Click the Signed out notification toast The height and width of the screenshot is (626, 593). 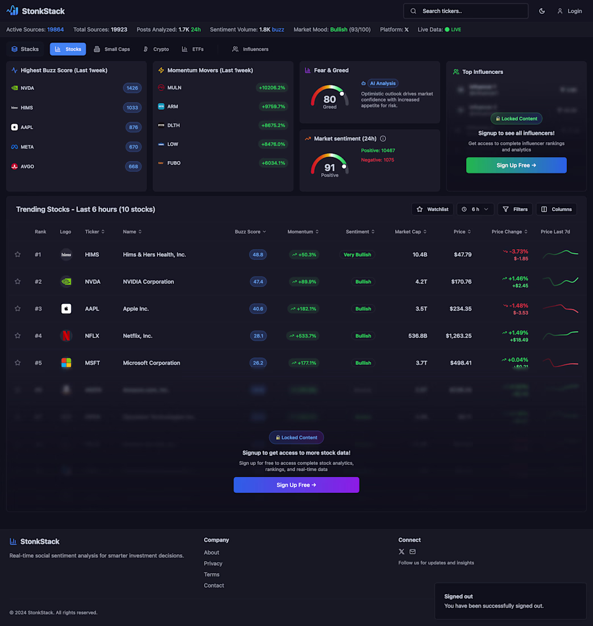510,601
